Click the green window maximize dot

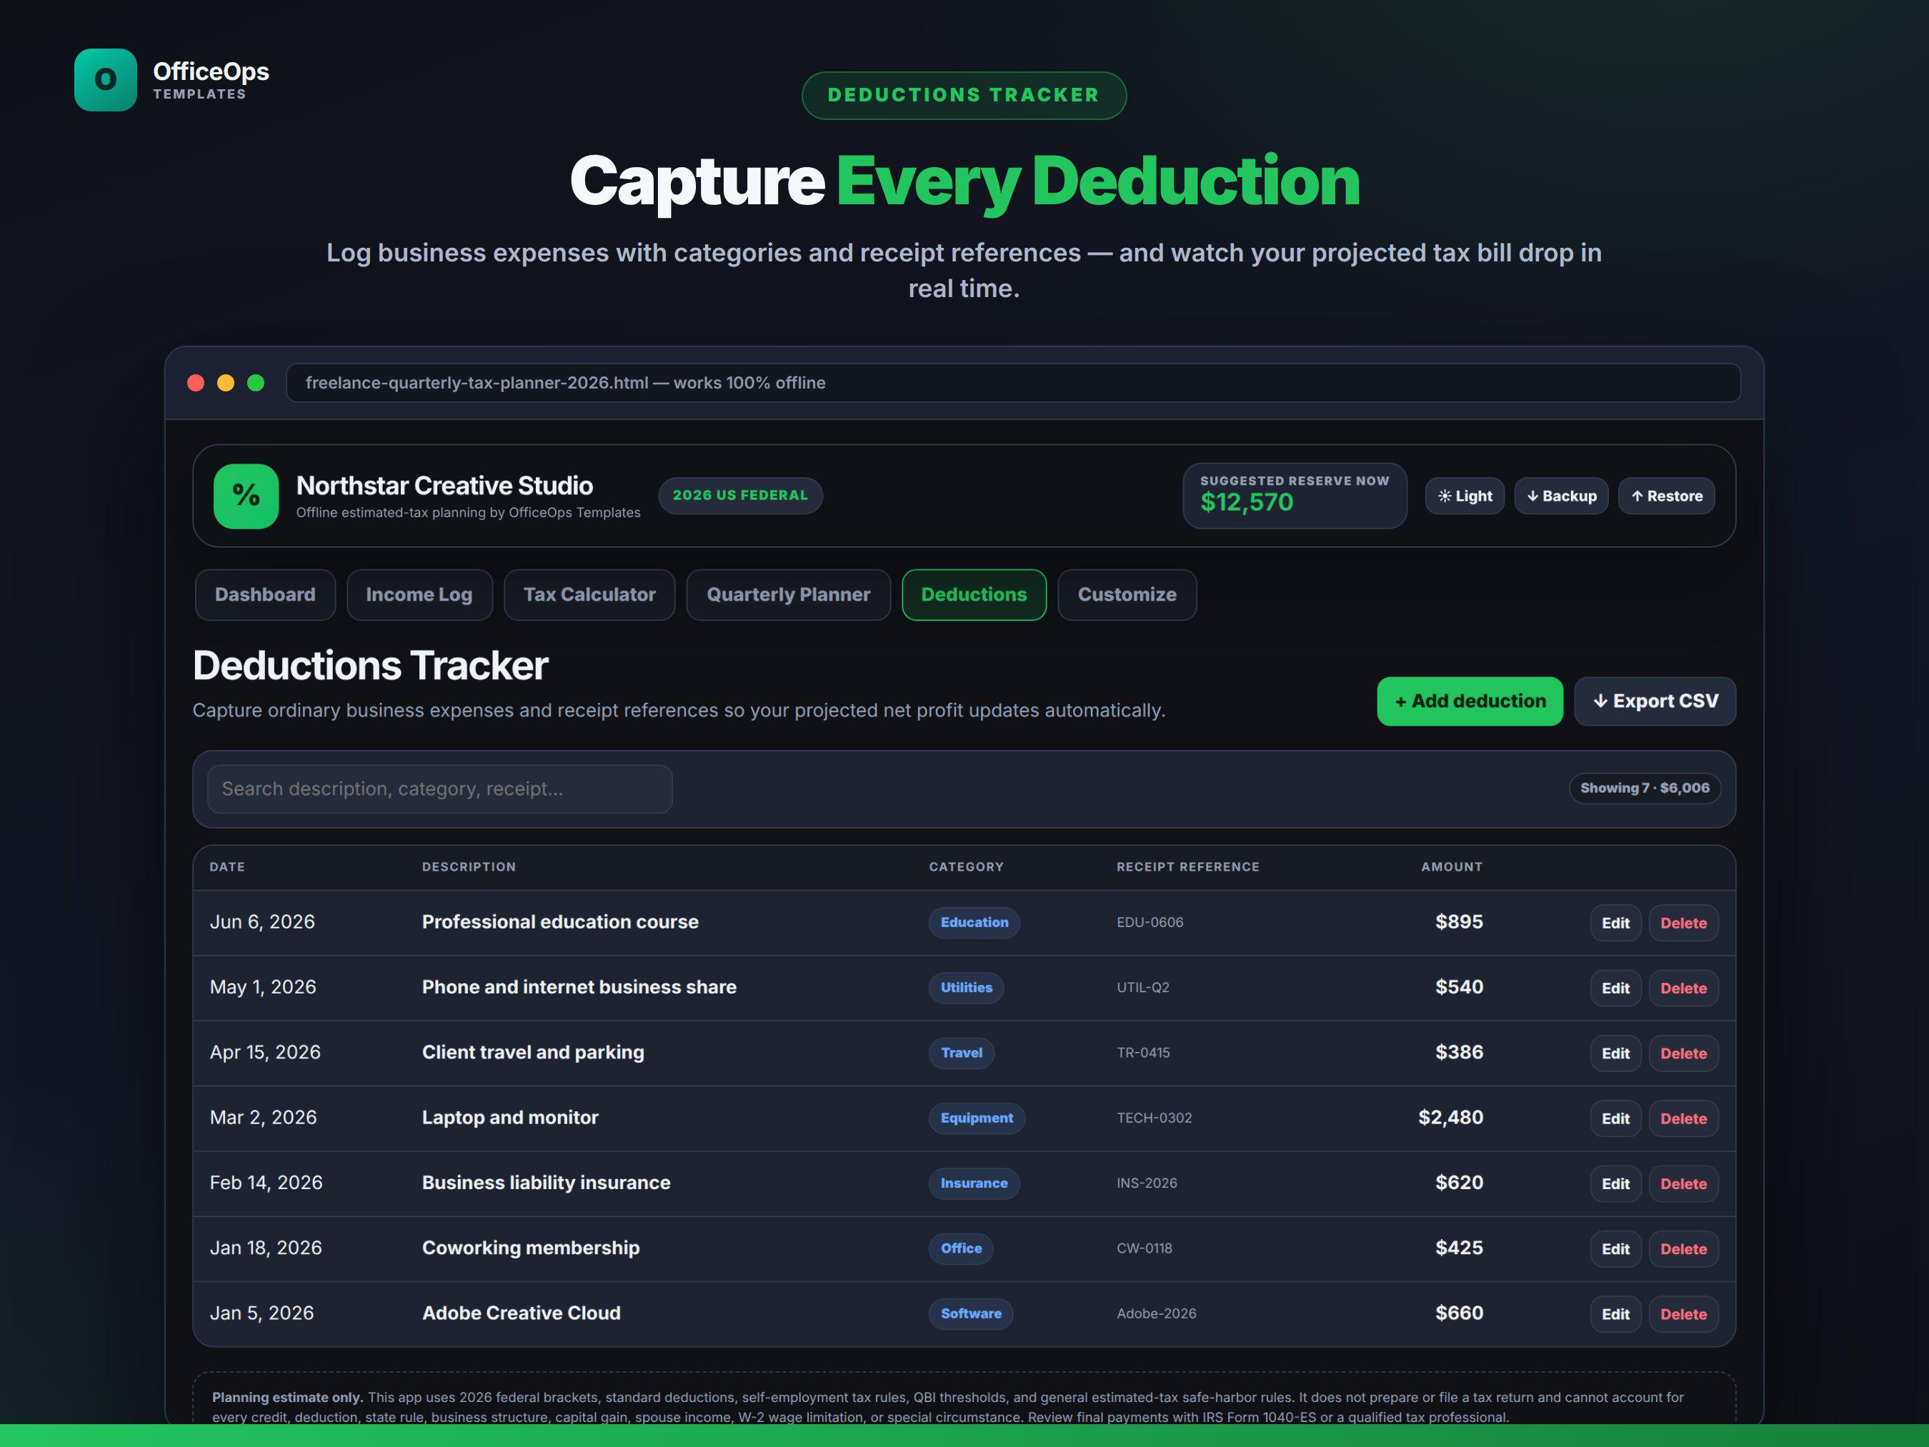pos(256,383)
